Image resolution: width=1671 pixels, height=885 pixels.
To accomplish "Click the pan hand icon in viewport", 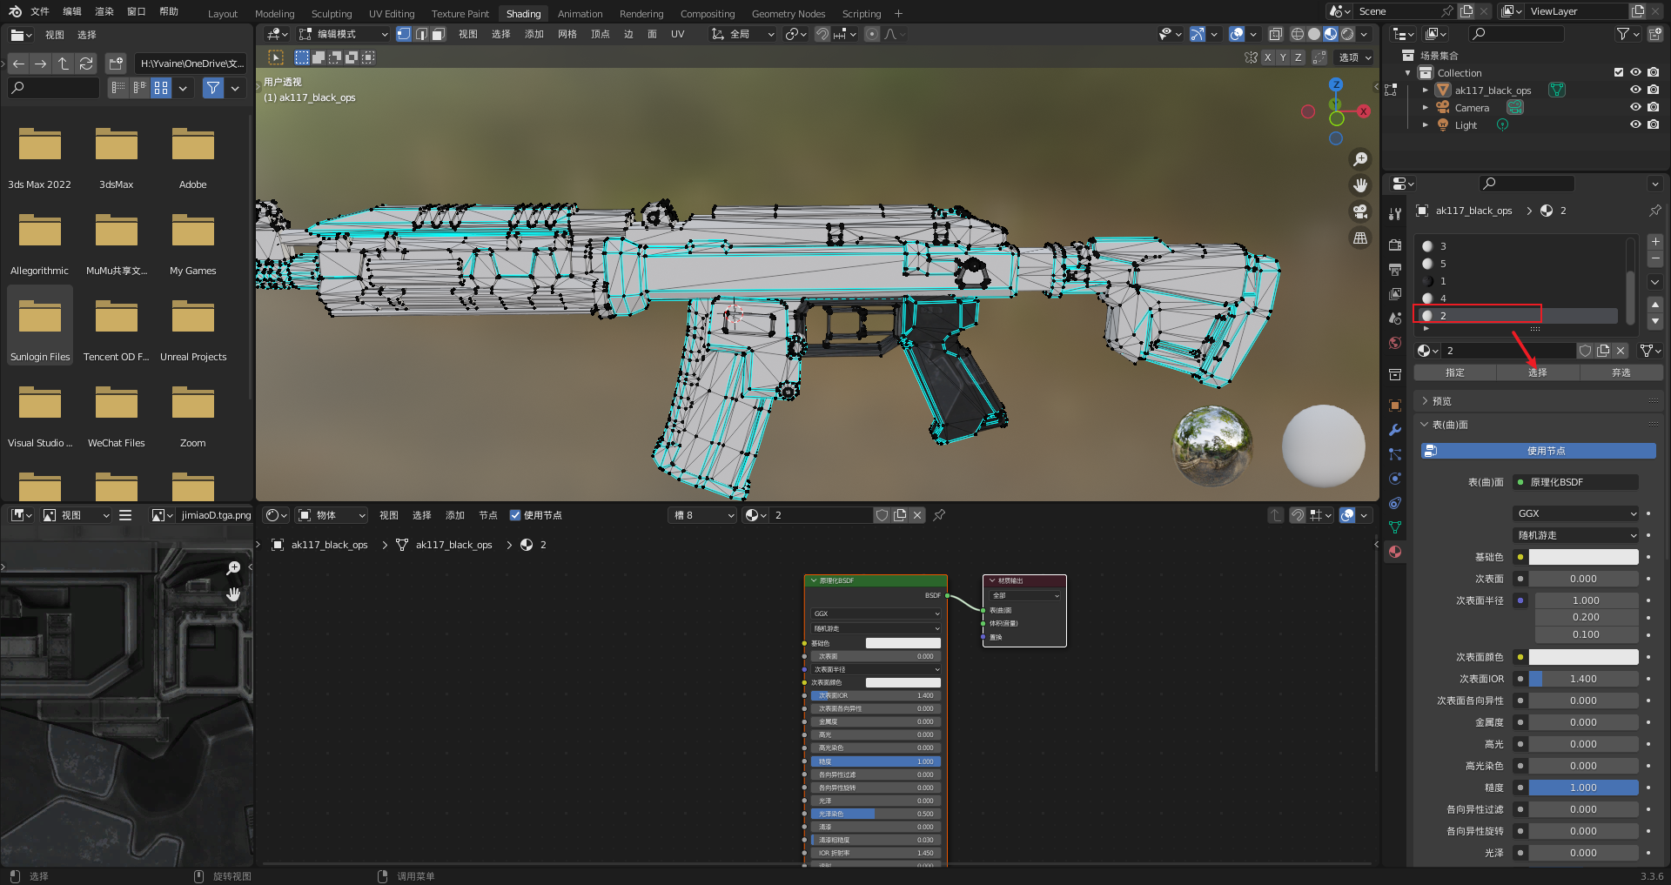I will [x=1359, y=185].
